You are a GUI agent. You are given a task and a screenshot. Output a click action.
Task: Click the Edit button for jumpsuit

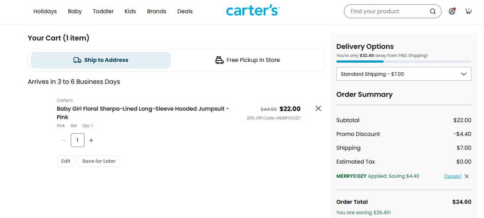[x=66, y=161]
